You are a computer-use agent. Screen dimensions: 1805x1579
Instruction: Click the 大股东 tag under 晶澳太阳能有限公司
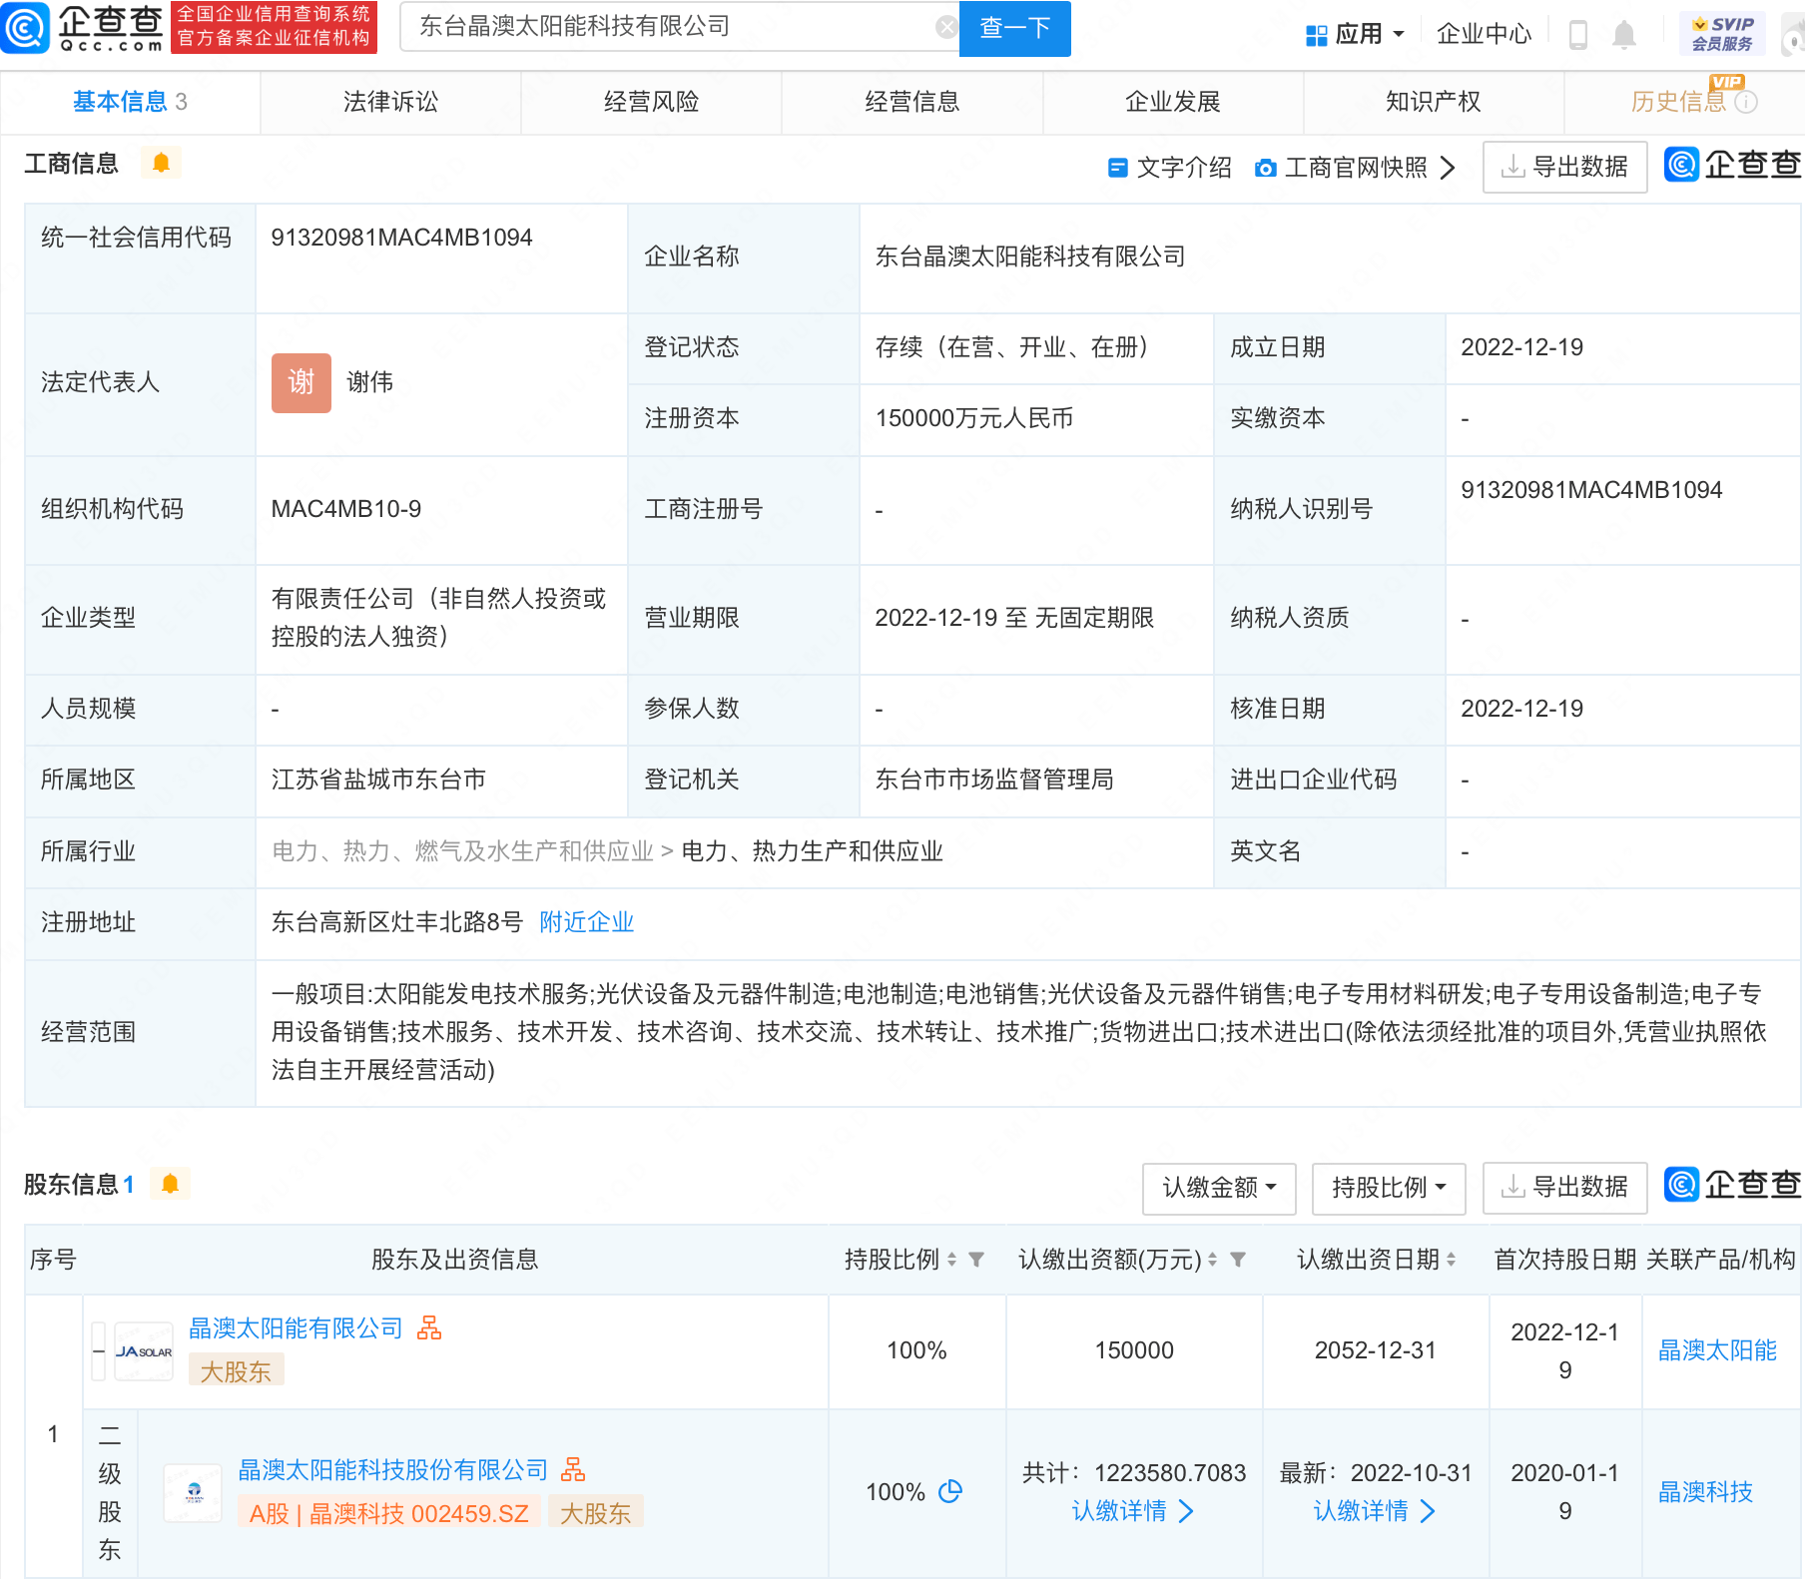pos(236,1371)
